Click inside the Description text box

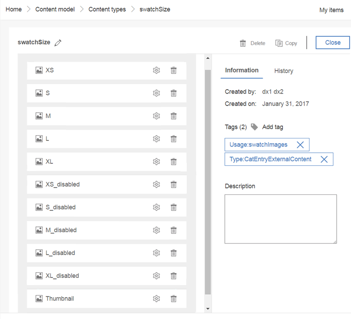[x=280, y=219]
